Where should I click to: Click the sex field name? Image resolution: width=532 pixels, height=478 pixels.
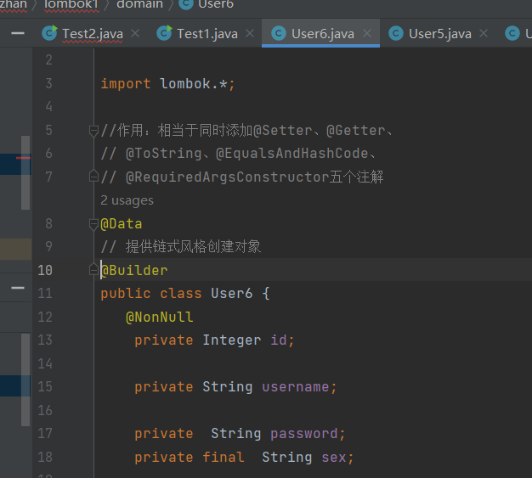(334, 458)
